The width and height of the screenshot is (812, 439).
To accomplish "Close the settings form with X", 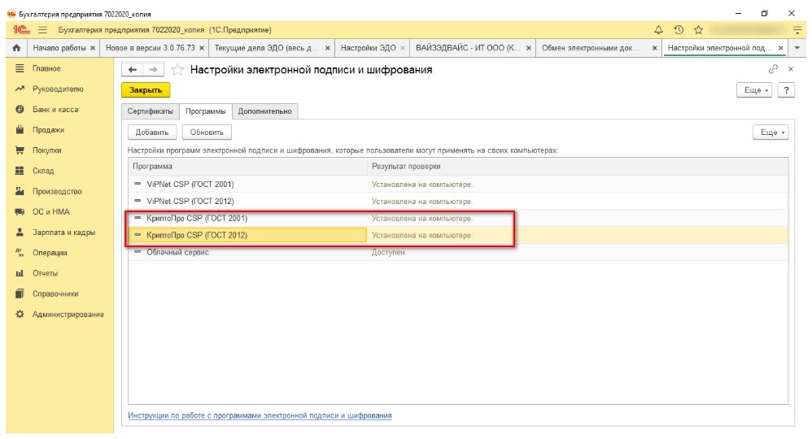I will point(791,69).
